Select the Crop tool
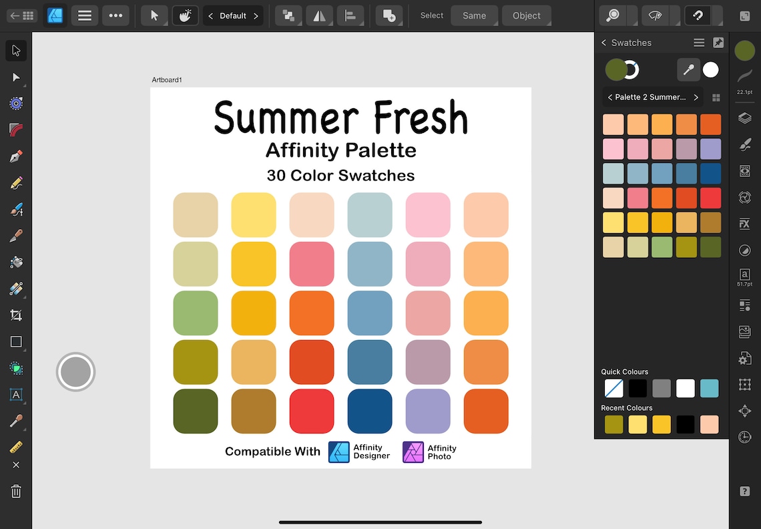This screenshot has width=761, height=529. (x=16, y=315)
